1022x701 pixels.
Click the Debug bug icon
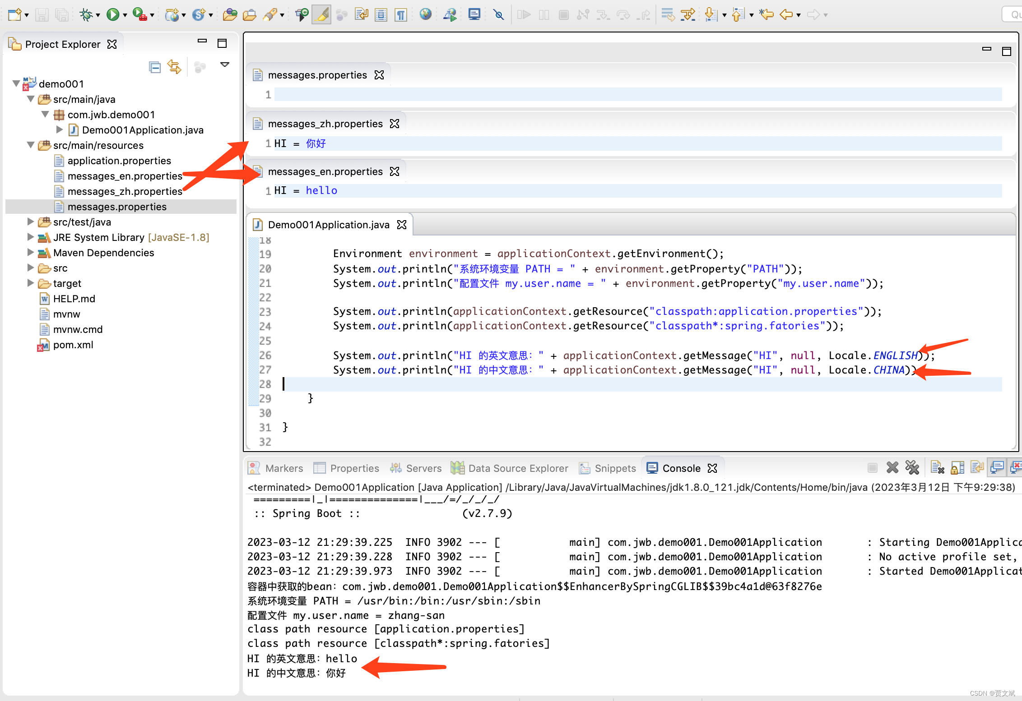pos(86,15)
